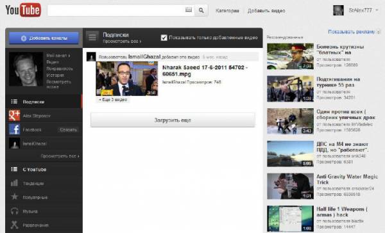This screenshot has width=385, height=233.
Task: Click the search magnifier button
Action: 201,10
